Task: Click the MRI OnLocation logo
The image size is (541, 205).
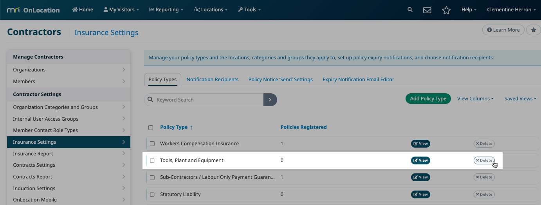Action: click(x=33, y=10)
